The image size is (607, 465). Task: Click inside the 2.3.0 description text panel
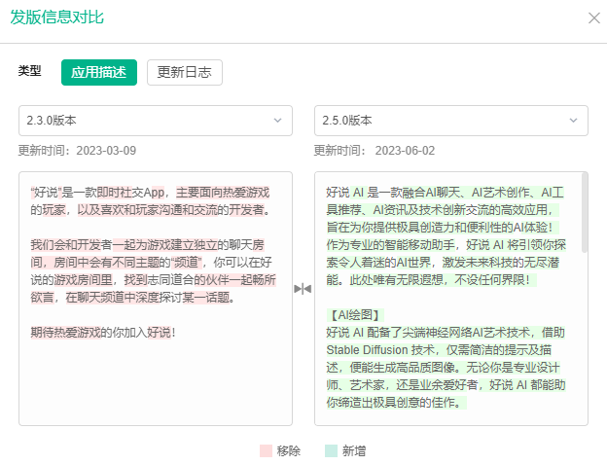click(156, 299)
